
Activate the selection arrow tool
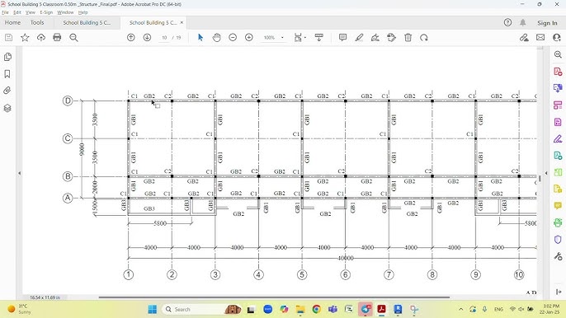(200, 38)
